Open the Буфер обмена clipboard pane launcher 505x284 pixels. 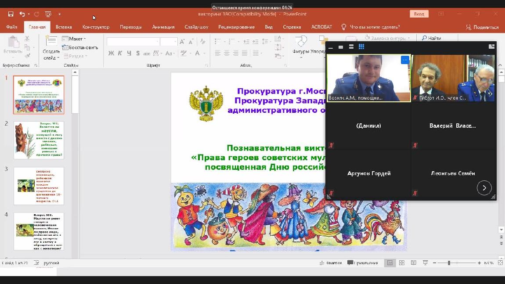[x=36, y=65]
